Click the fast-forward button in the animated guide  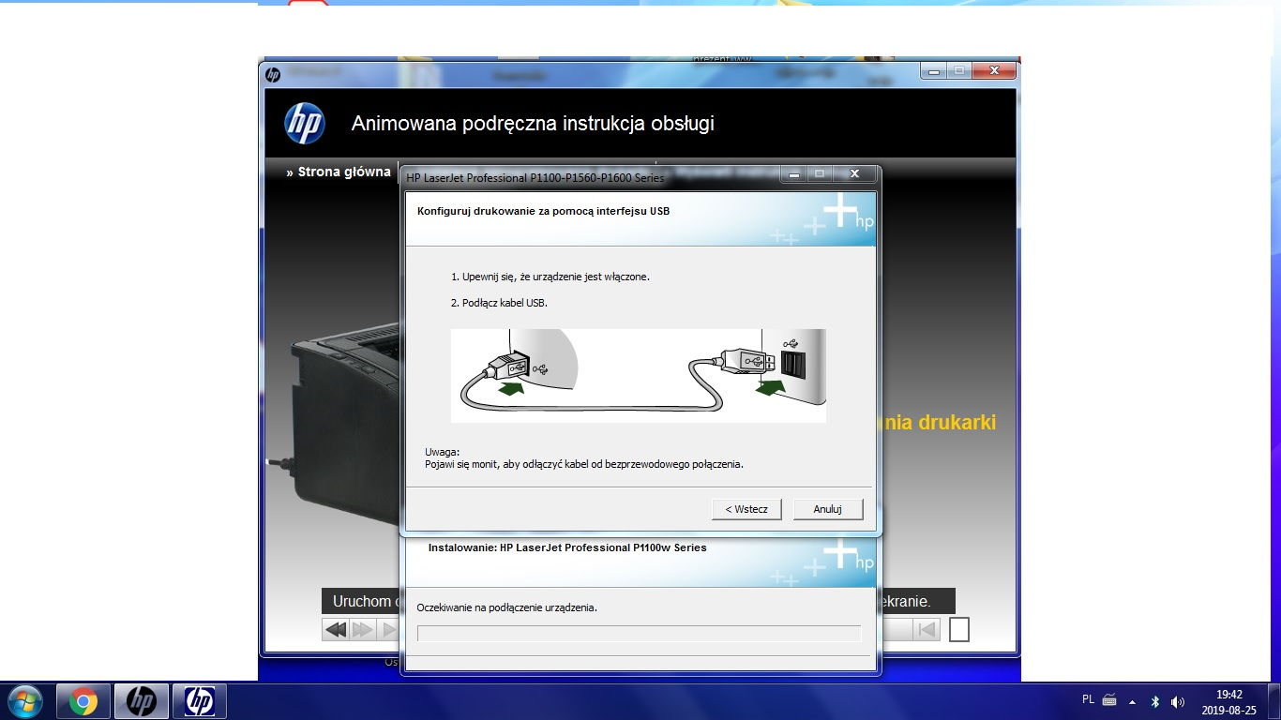362,630
